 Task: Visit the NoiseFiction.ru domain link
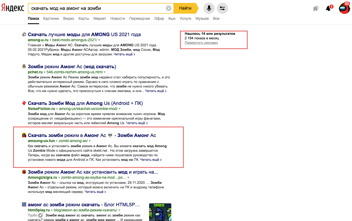(41, 109)
